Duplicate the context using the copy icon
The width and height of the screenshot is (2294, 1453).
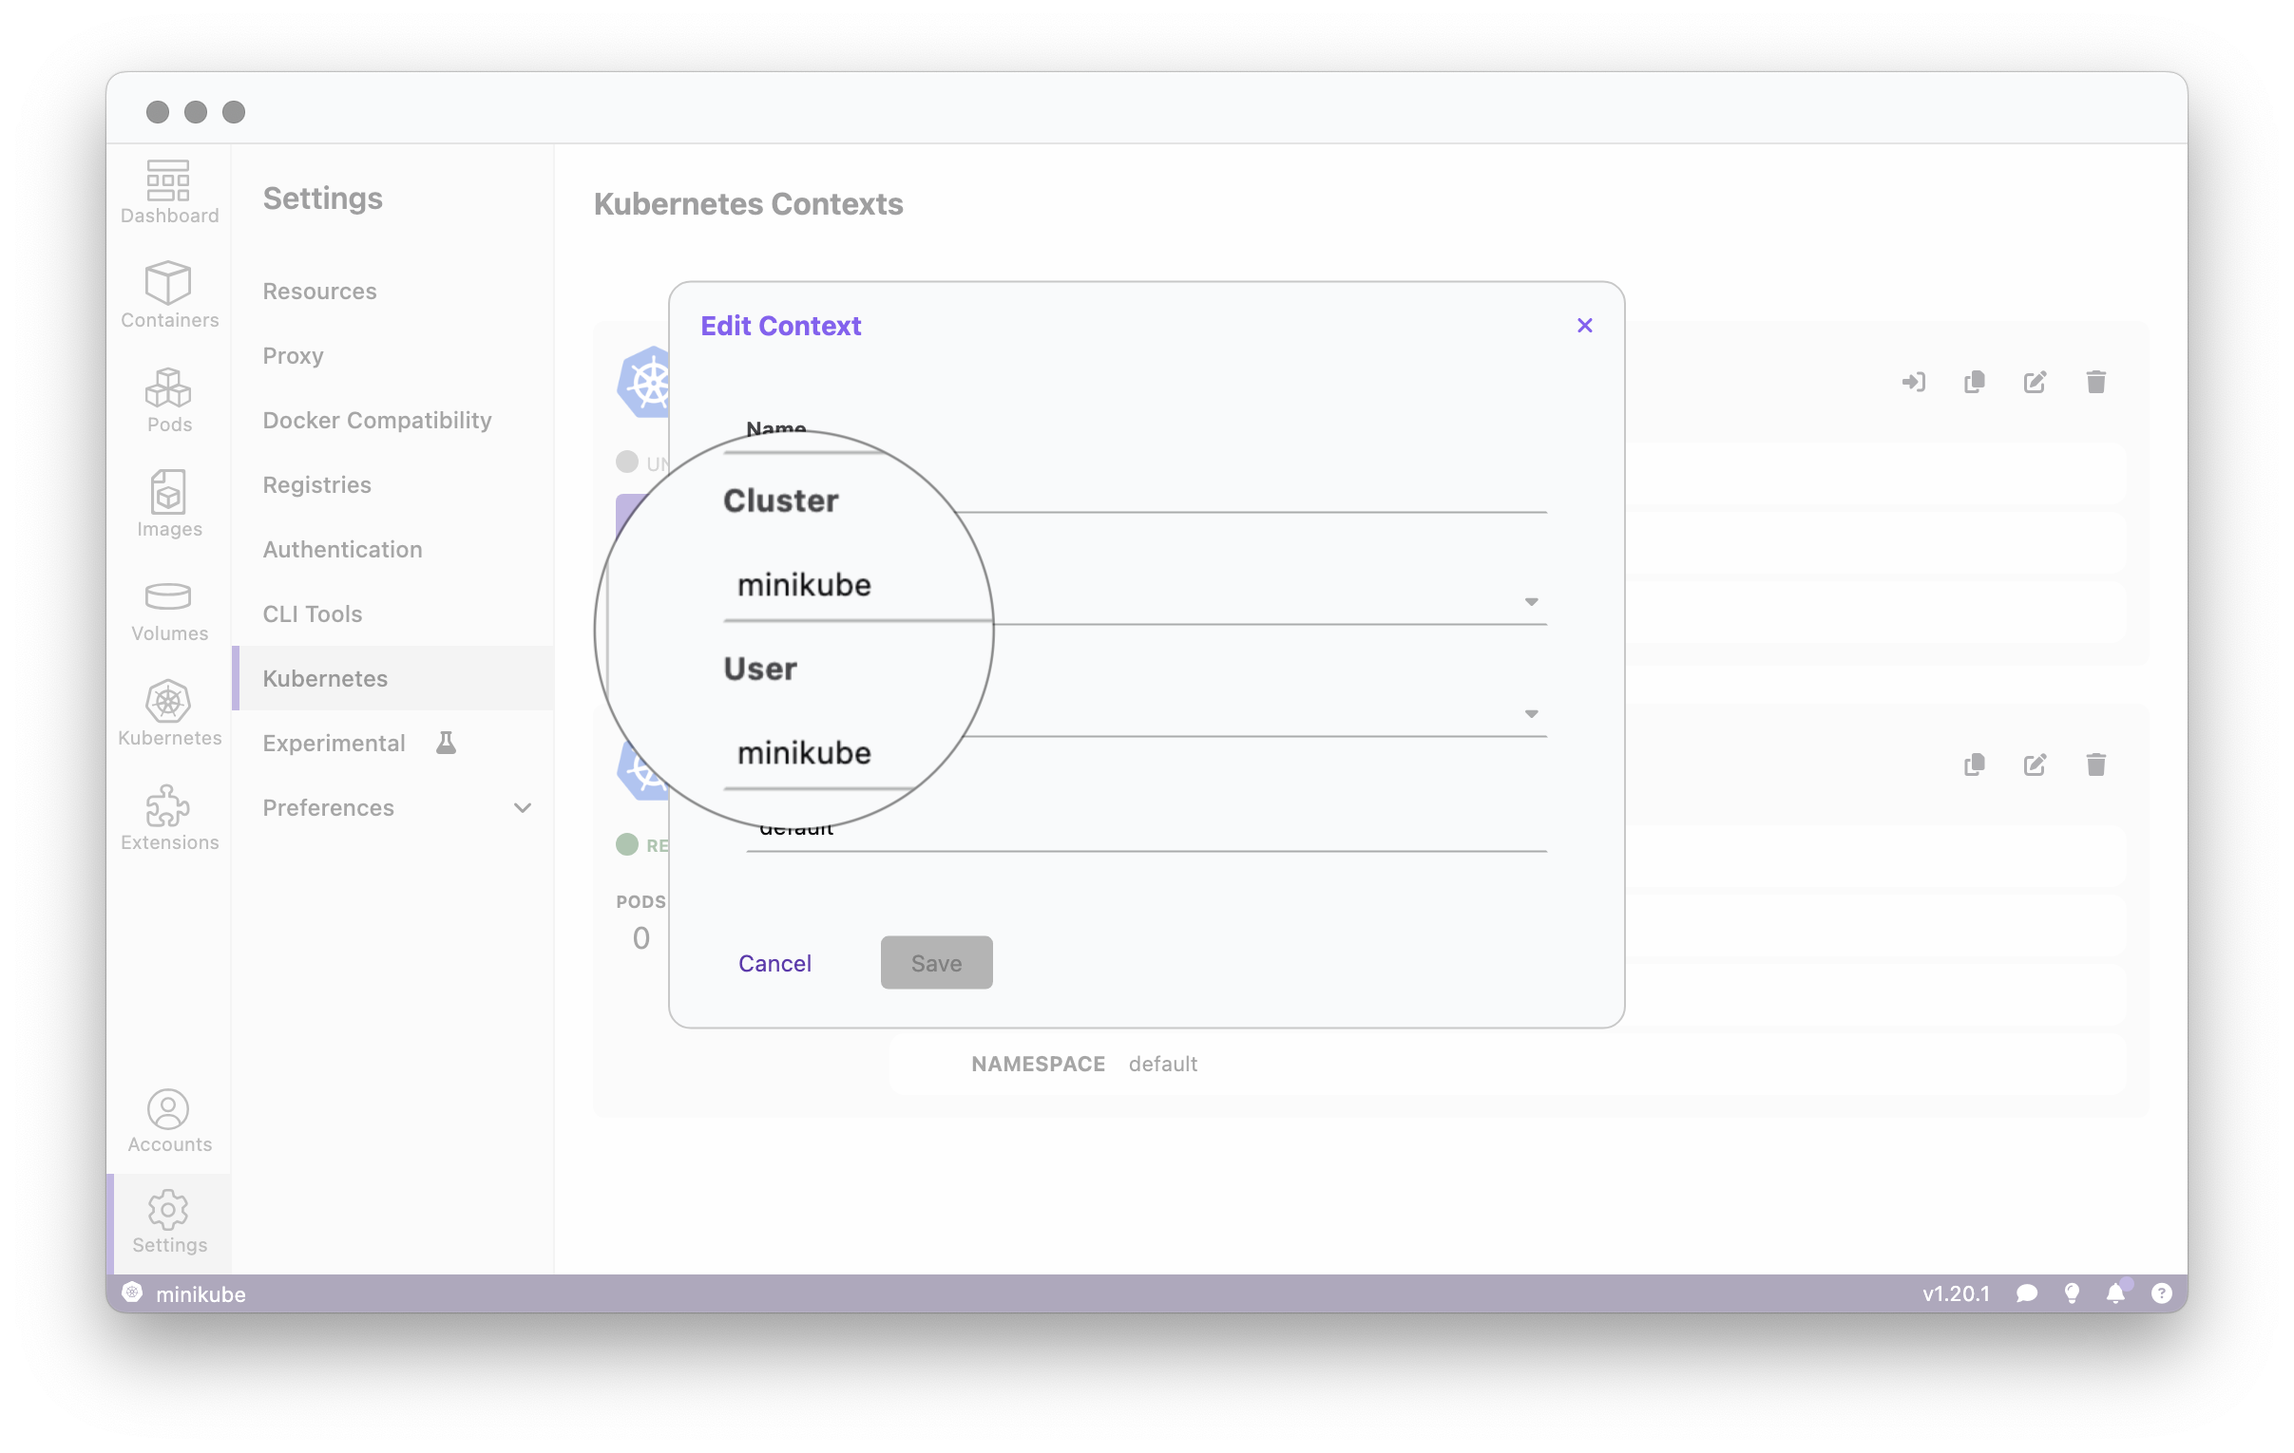[x=1975, y=381]
